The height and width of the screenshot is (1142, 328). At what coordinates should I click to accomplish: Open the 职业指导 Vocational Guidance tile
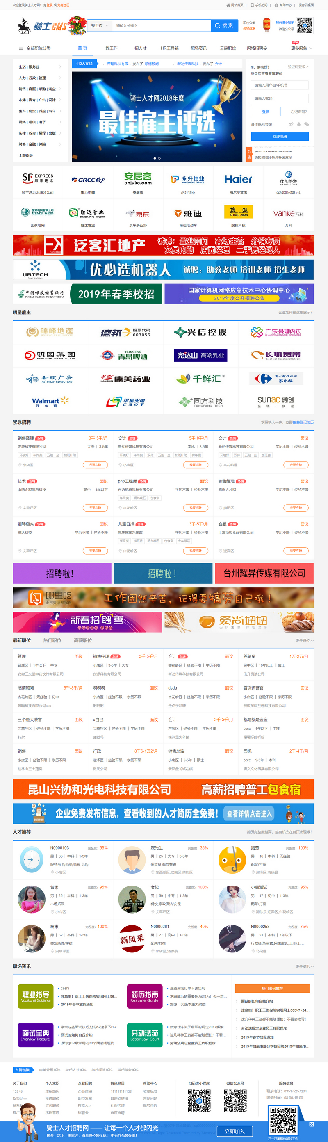pyautogui.click(x=36, y=996)
